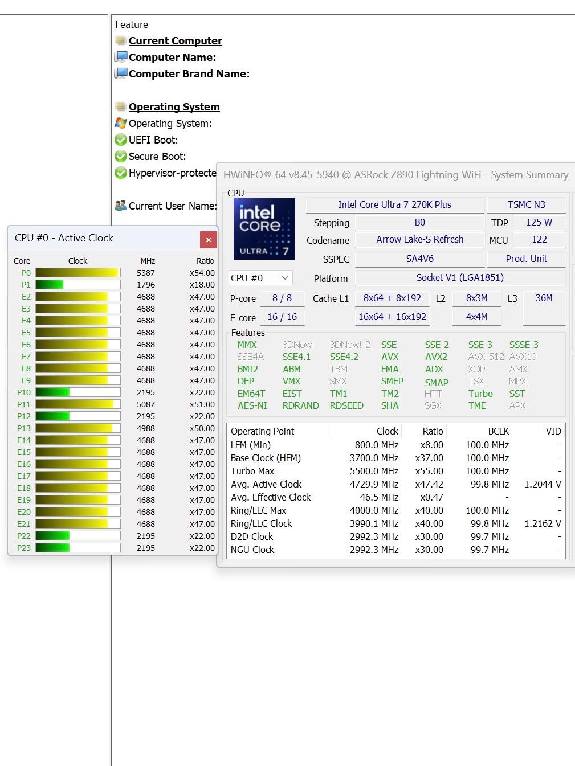Open the CPU #0 selector dropdown

click(x=260, y=278)
